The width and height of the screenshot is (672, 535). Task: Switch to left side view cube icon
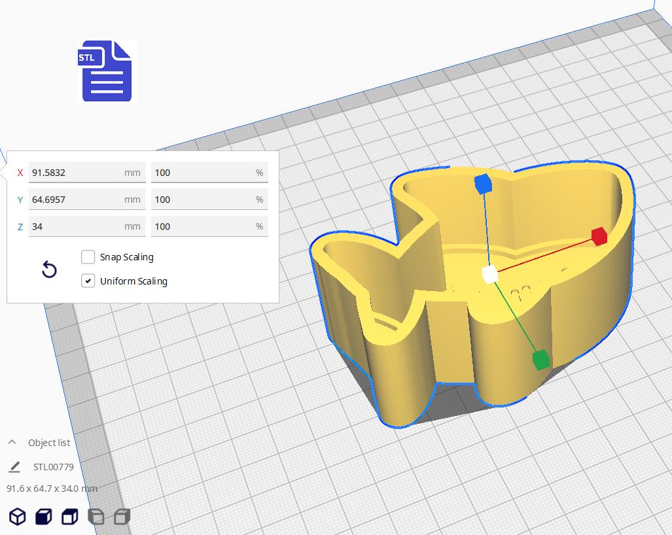point(96,517)
